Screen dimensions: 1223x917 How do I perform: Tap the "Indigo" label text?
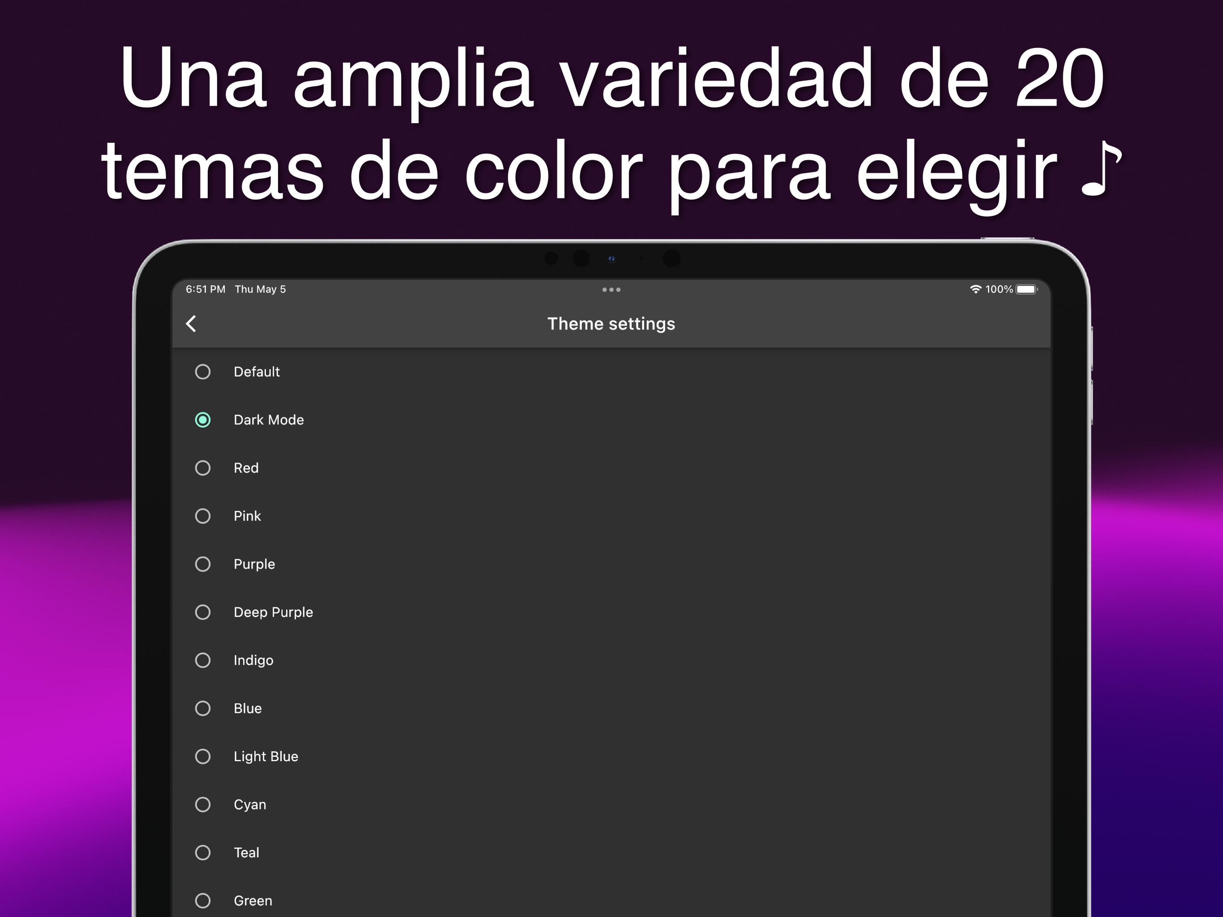click(x=253, y=660)
